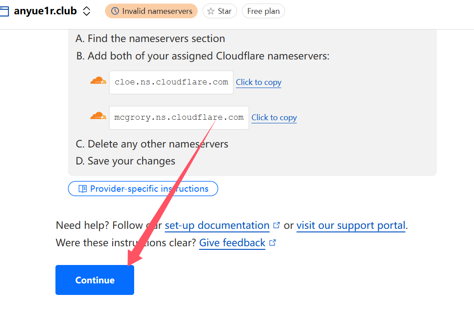
Task: Click external link icon after Give feedback
Action: (272, 243)
